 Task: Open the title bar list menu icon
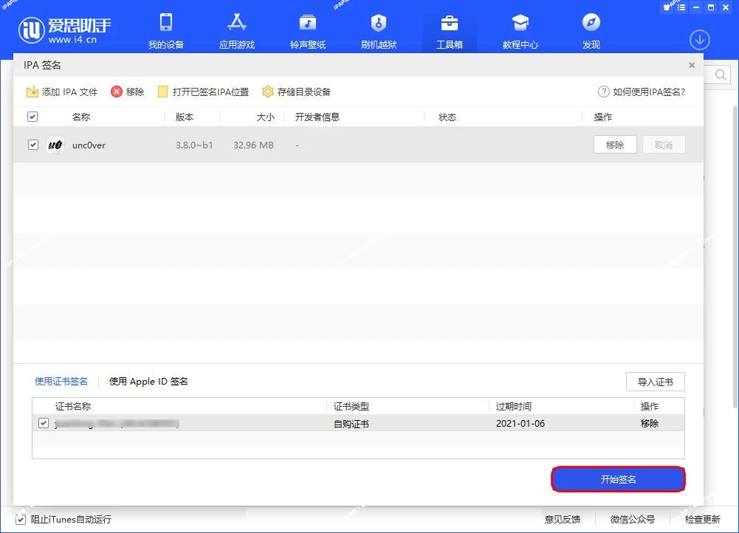pos(681,8)
